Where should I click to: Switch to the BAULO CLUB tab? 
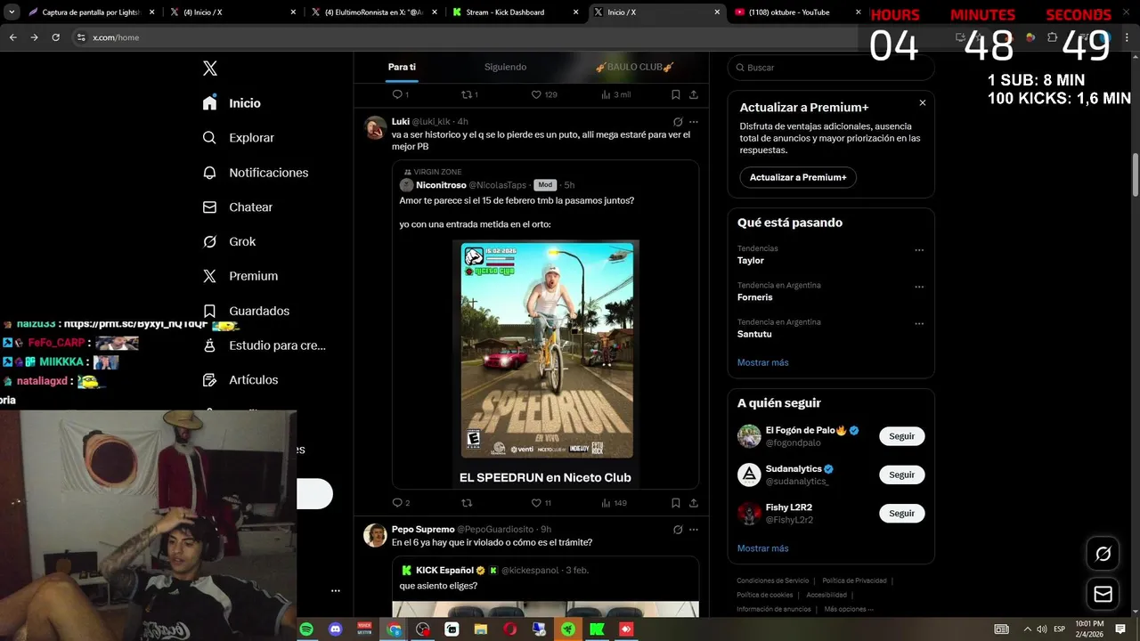[x=634, y=67]
